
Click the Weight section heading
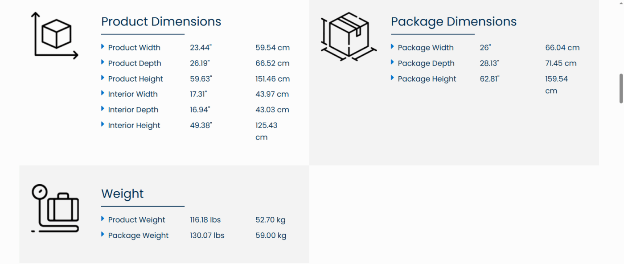coord(122,194)
